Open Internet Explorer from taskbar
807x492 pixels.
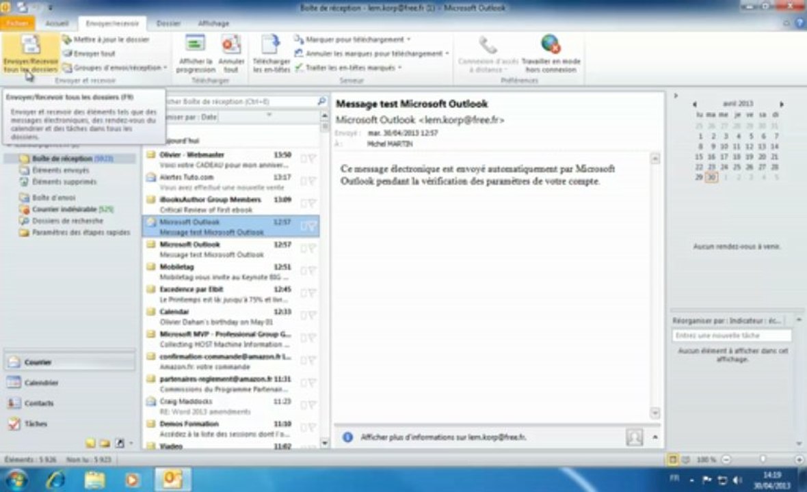[55, 480]
